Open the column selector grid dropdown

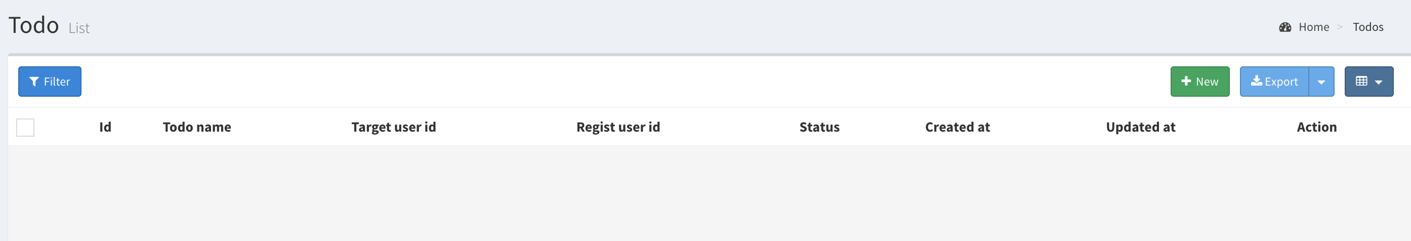[x=1368, y=82]
